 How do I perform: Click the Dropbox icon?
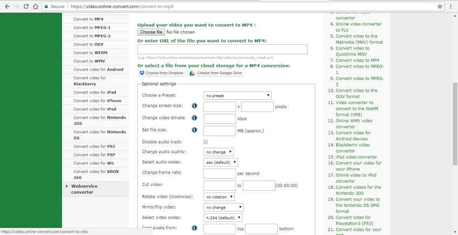click(142, 73)
